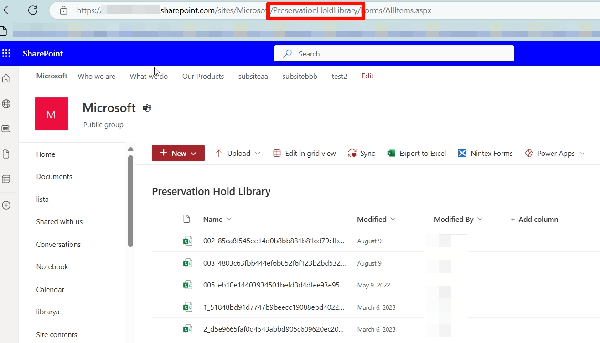This screenshot has height=343, width=600.
Task: Open Site contents in left navigation
Action: coord(57,334)
